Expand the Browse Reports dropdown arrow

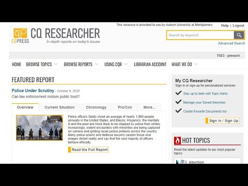tap(97, 64)
